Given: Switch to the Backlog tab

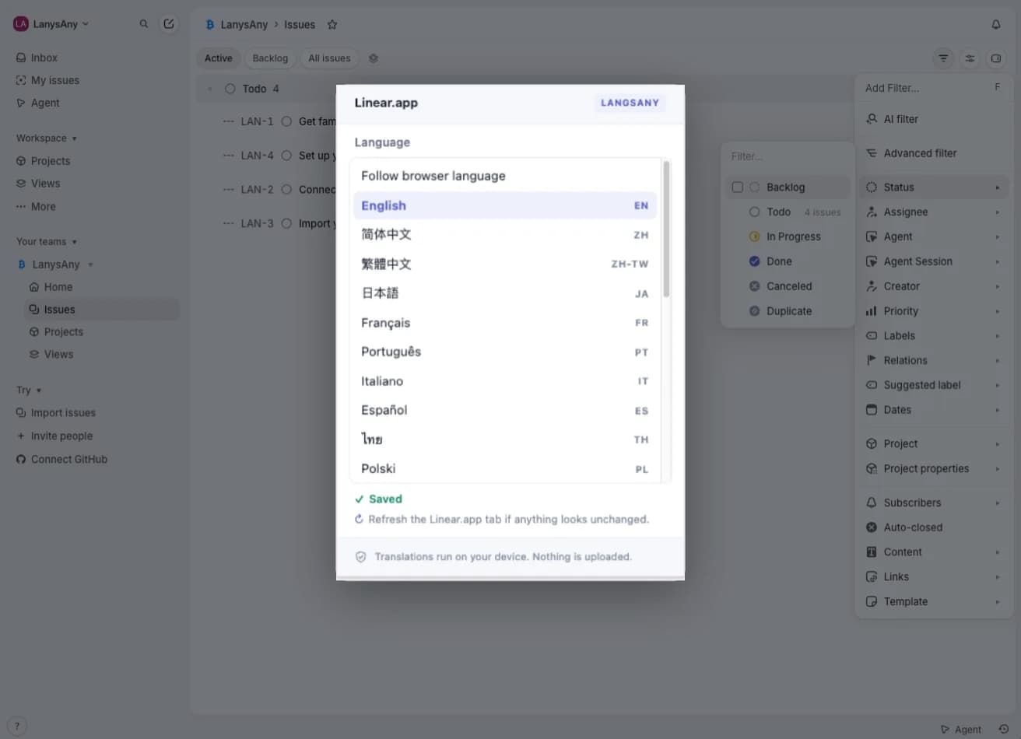Looking at the screenshot, I should [270, 58].
